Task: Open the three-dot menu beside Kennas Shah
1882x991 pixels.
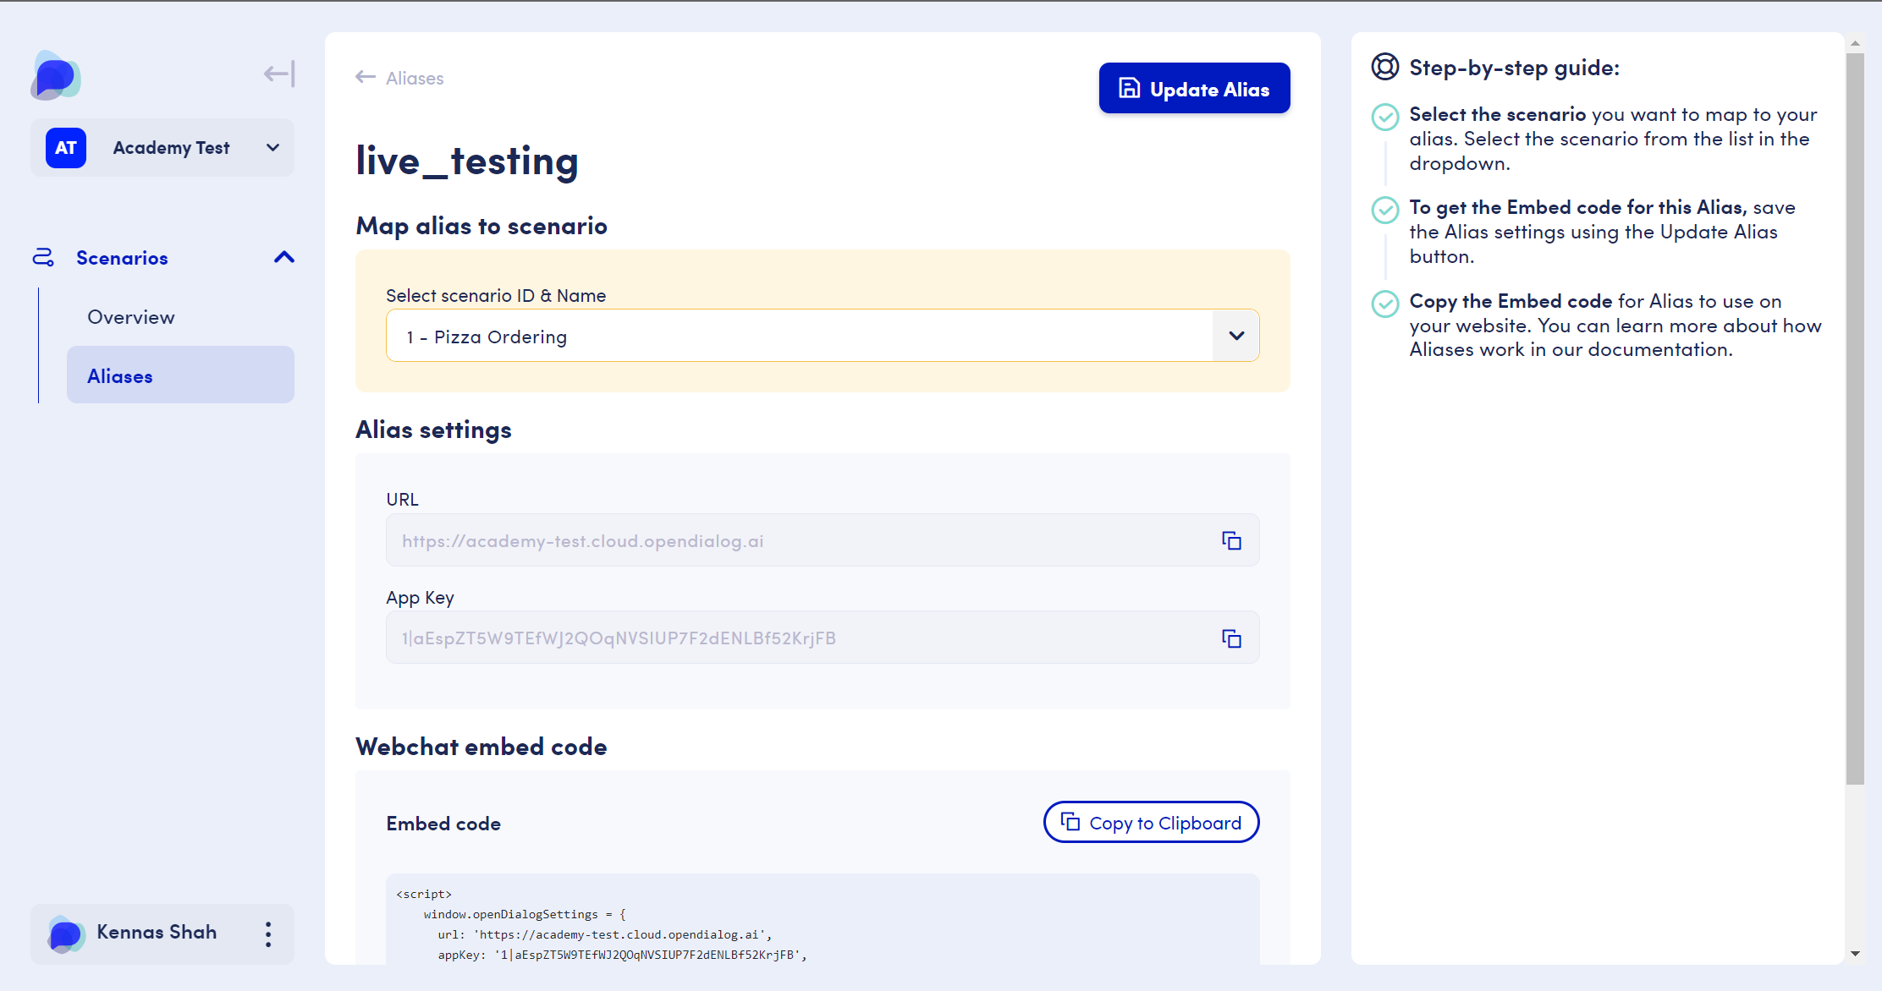Action: [267, 934]
